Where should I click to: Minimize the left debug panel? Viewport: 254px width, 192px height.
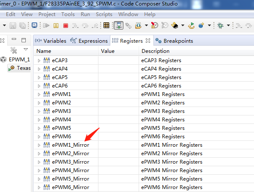pos(14,39)
